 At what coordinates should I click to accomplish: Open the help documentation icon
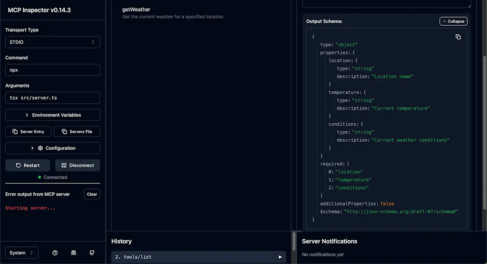[x=55, y=253]
